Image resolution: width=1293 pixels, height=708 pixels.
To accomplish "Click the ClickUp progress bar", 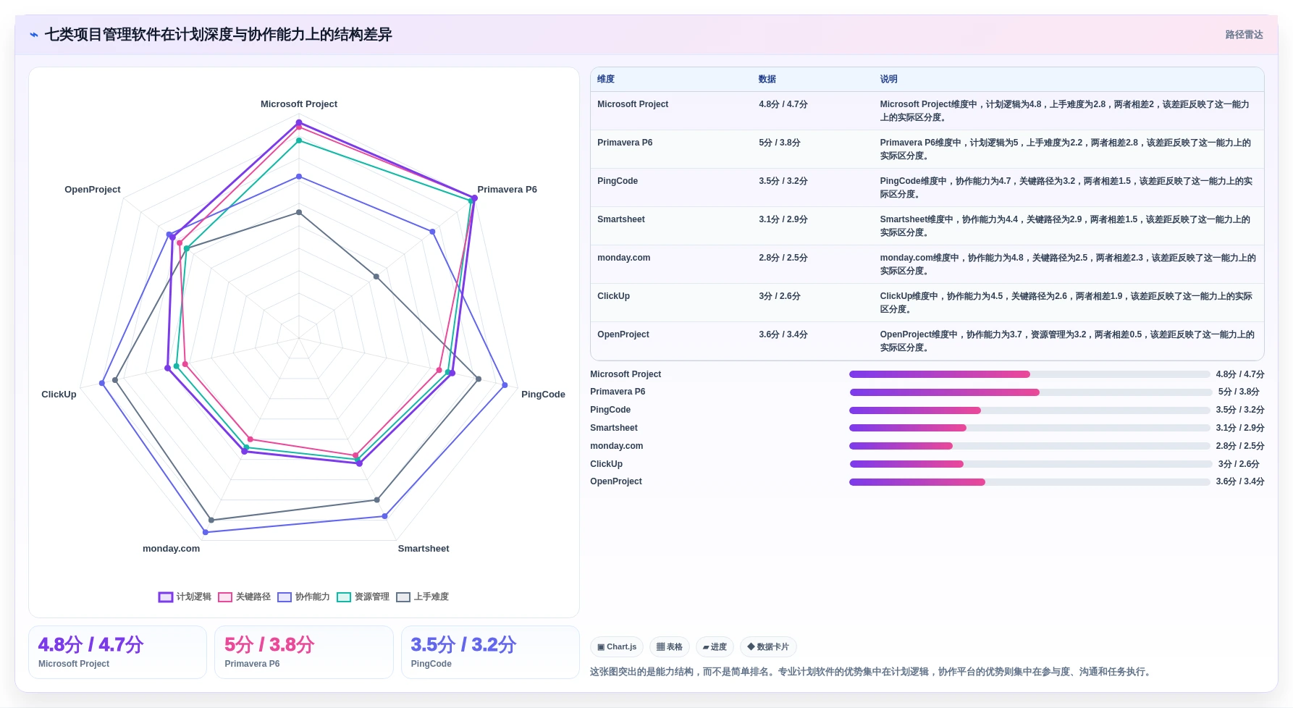I will click(x=1029, y=464).
